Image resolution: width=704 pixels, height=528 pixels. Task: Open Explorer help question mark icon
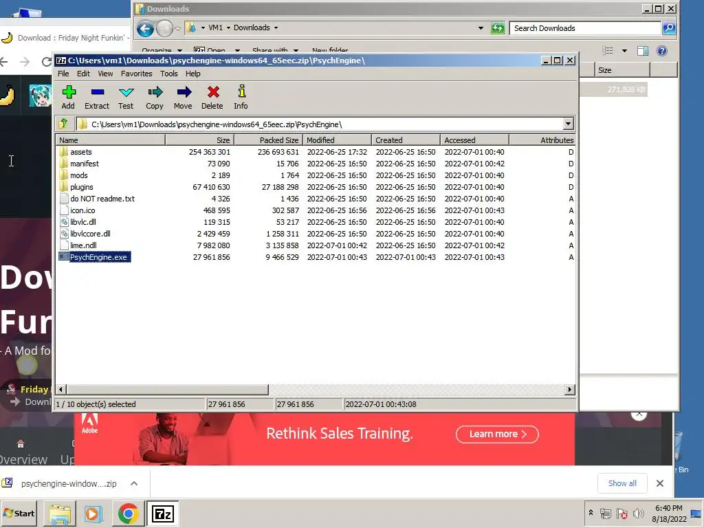coord(662,51)
